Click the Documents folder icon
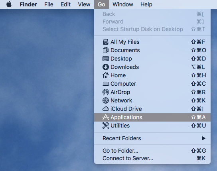 (106, 50)
